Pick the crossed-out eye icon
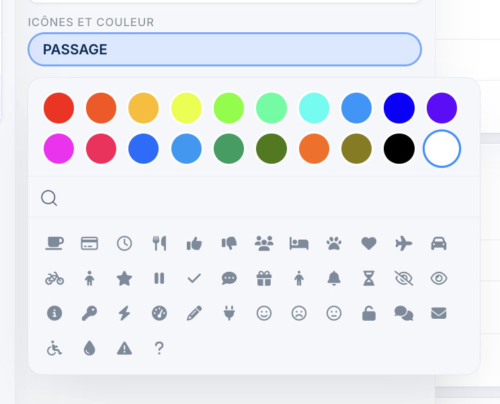 [x=404, y=279]
